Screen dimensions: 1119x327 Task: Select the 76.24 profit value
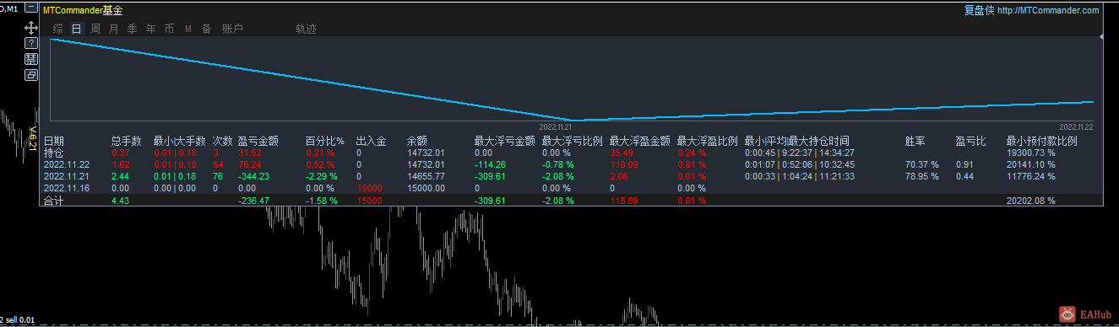pos(250,164)
